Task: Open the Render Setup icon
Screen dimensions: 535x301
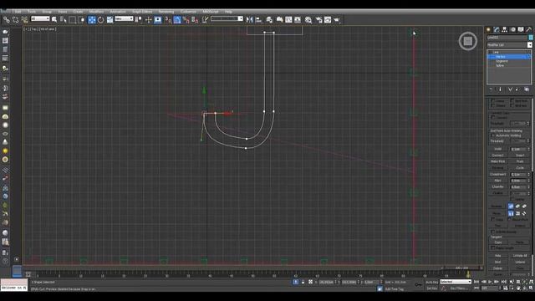Action: (318, 20)
